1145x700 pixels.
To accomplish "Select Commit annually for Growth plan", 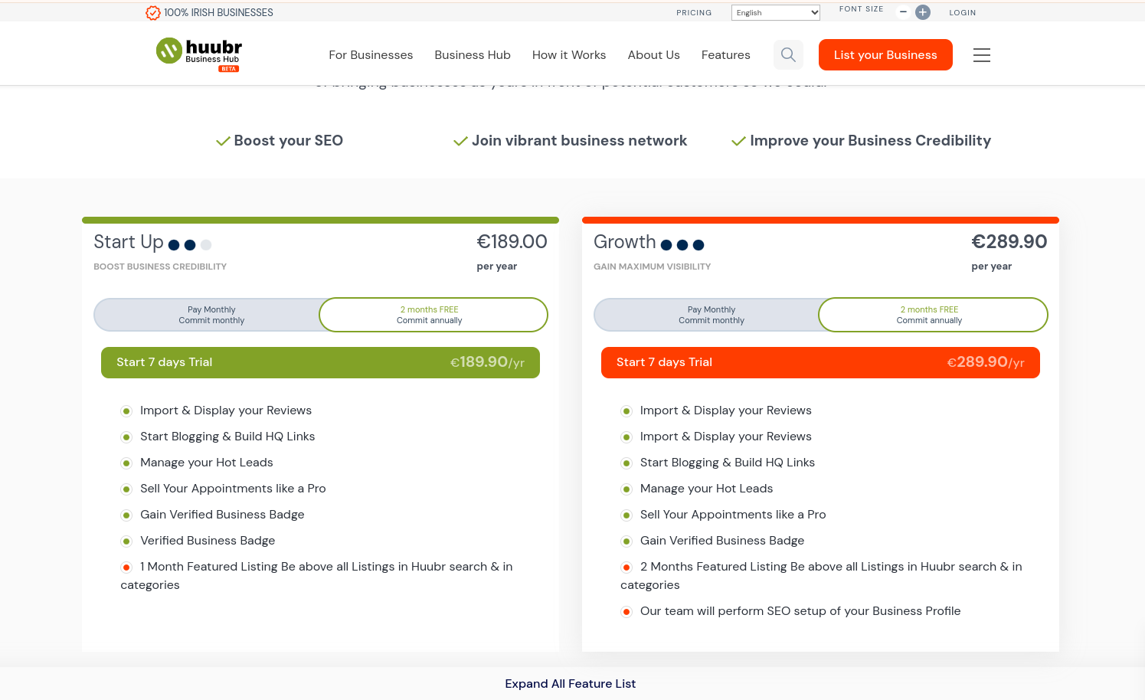I will 933,315.
